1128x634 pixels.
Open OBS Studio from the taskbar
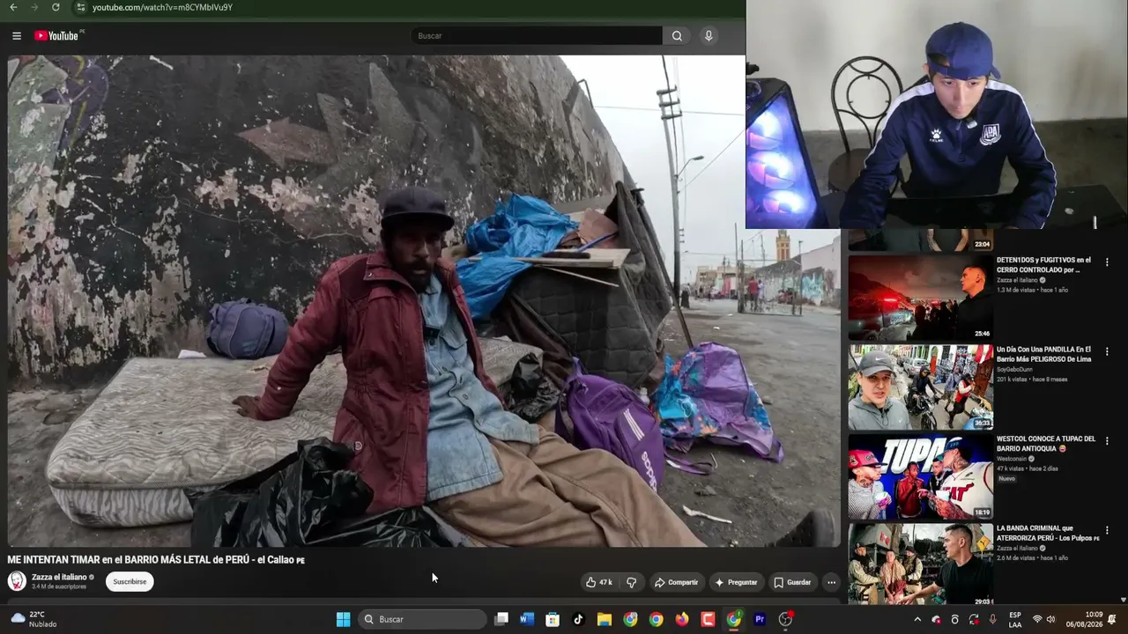click(785, 619)
